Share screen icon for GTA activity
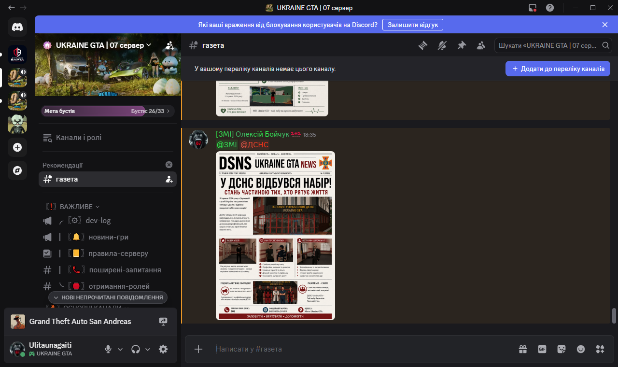 tap(163, 322)
